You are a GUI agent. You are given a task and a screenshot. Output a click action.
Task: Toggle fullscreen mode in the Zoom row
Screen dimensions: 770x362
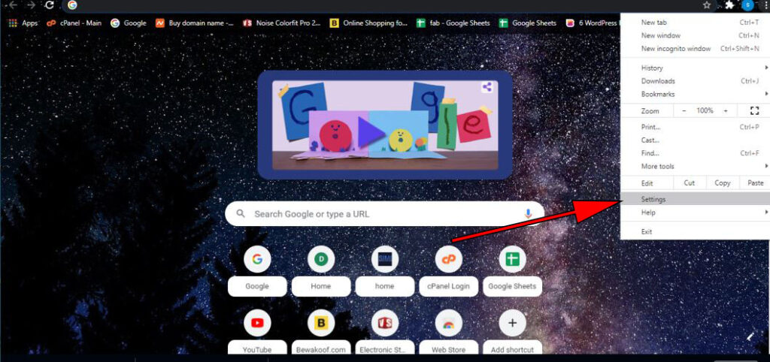(755, 110)
